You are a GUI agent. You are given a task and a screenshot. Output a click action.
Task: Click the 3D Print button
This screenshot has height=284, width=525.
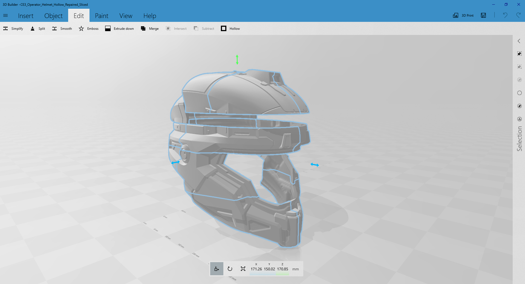point(463,15)
